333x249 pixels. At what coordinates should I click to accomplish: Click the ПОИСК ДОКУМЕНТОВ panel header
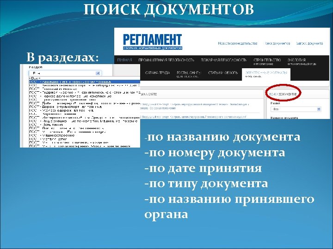(283, 94)
